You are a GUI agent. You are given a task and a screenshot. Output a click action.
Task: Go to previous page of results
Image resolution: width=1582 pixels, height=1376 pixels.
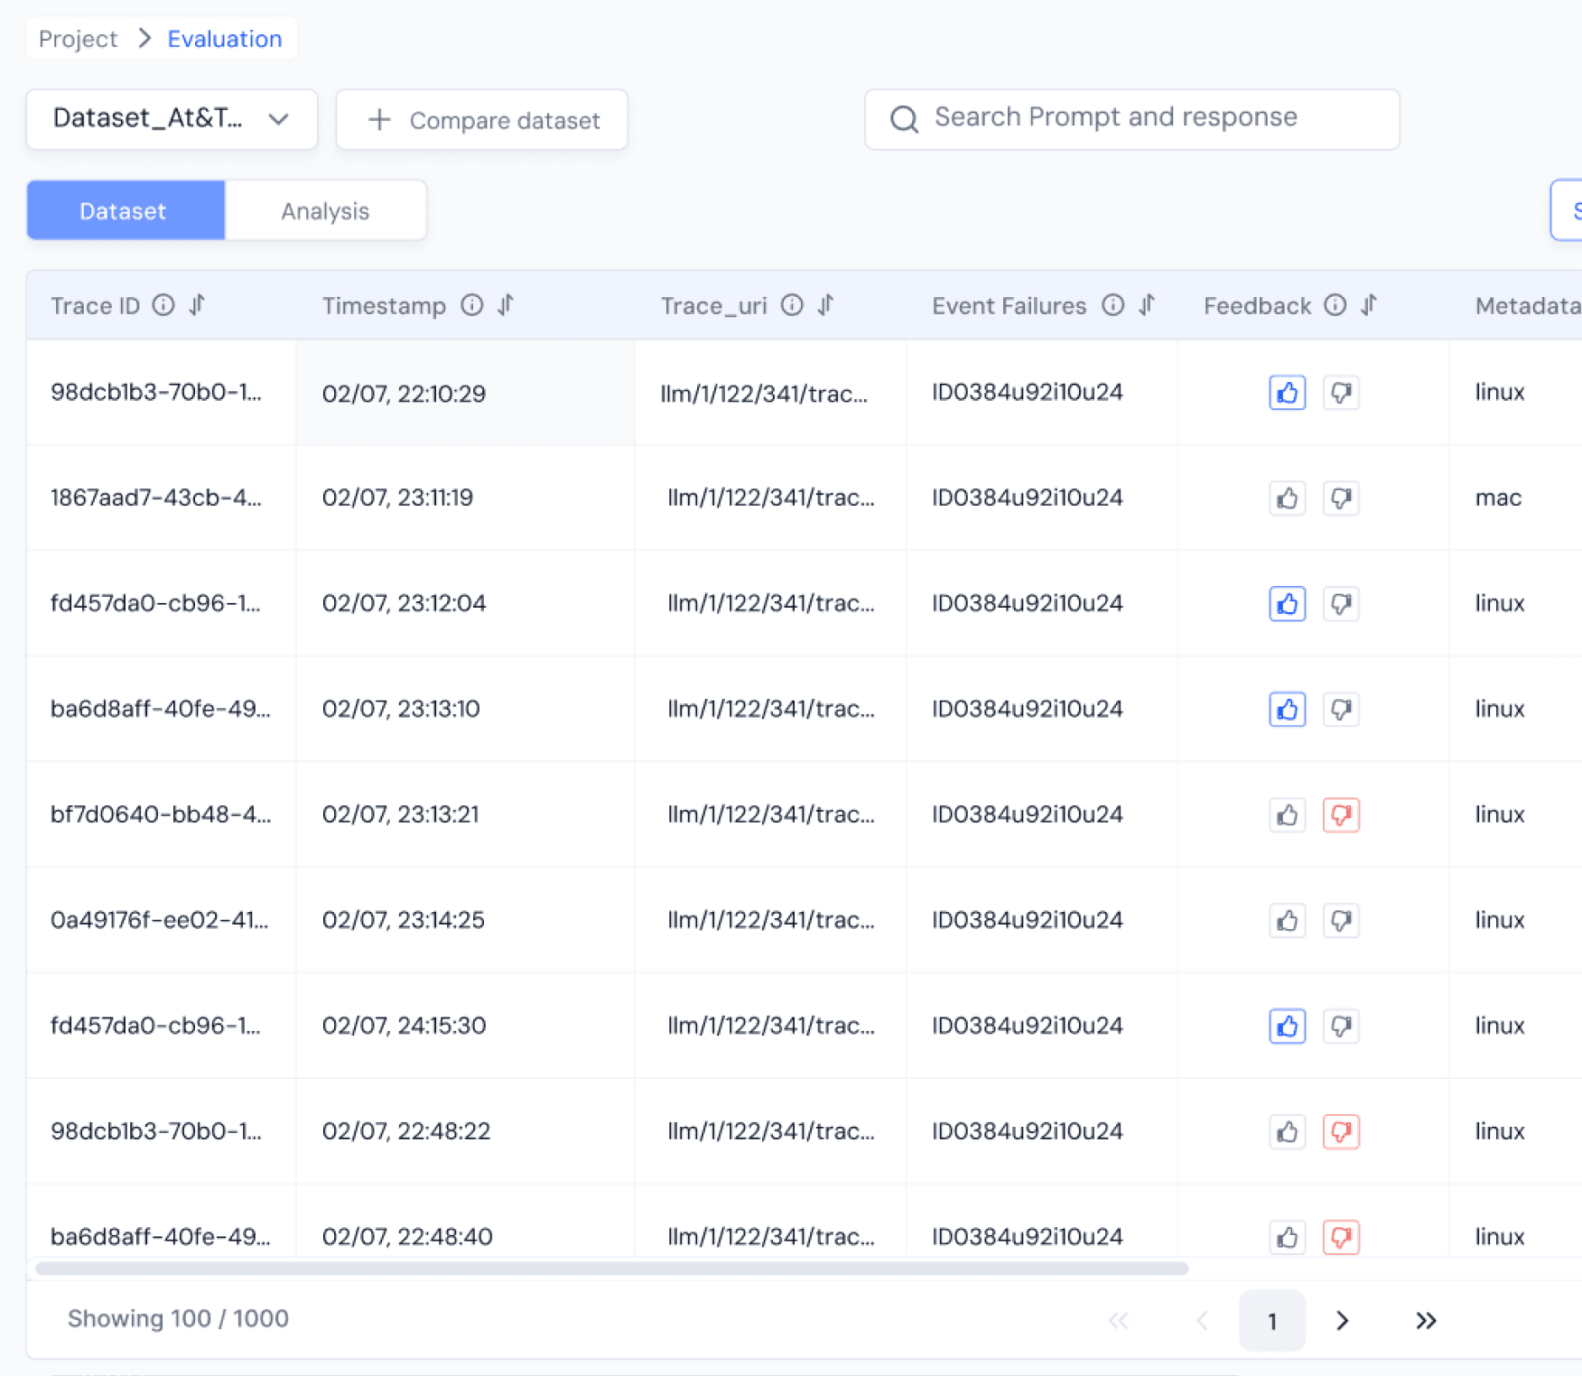tap(1202, 1320)
